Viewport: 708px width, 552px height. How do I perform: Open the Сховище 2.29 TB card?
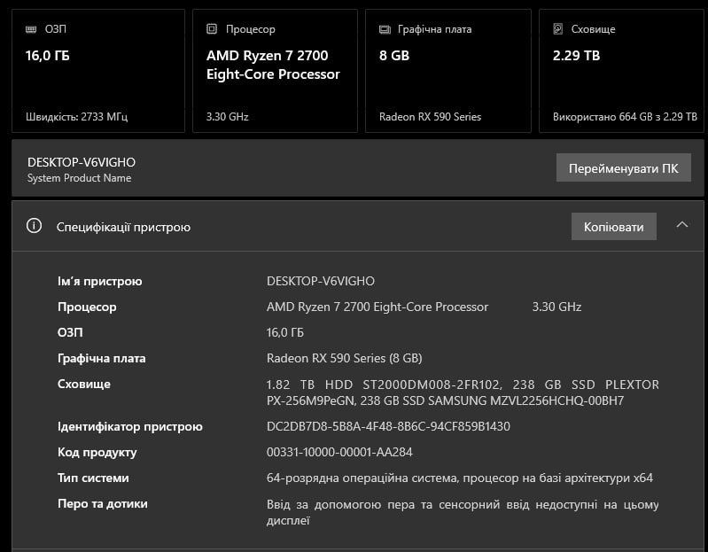click(622, 71)
